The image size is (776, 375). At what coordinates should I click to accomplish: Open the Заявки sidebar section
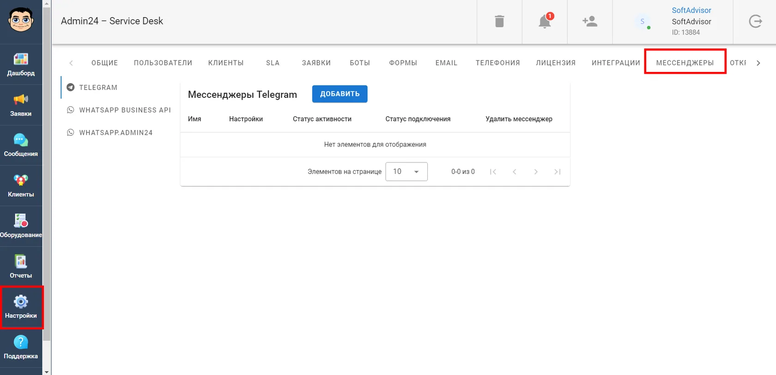click(x=21, y=105)
